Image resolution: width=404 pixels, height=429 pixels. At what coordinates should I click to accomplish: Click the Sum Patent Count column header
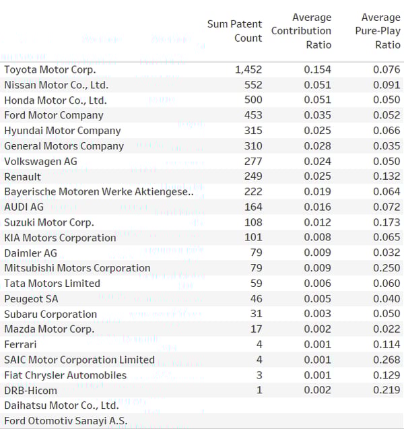[x=234, y=31]
